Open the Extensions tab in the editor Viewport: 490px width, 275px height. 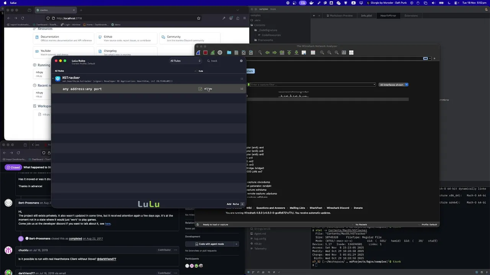(x=411, y=16)
